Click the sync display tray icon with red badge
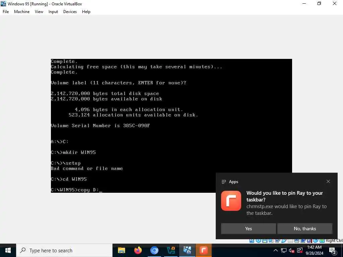Screen dimensions: 343x257 (300, 250)
